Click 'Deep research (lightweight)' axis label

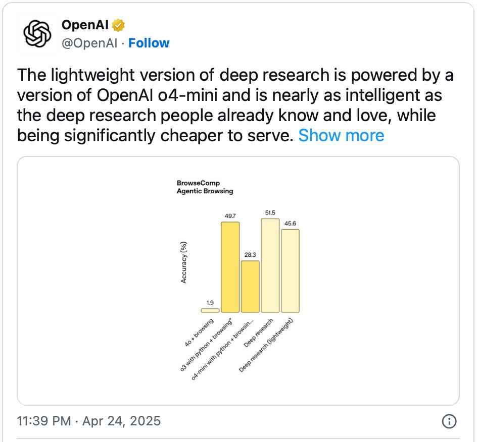pos(267,346)
